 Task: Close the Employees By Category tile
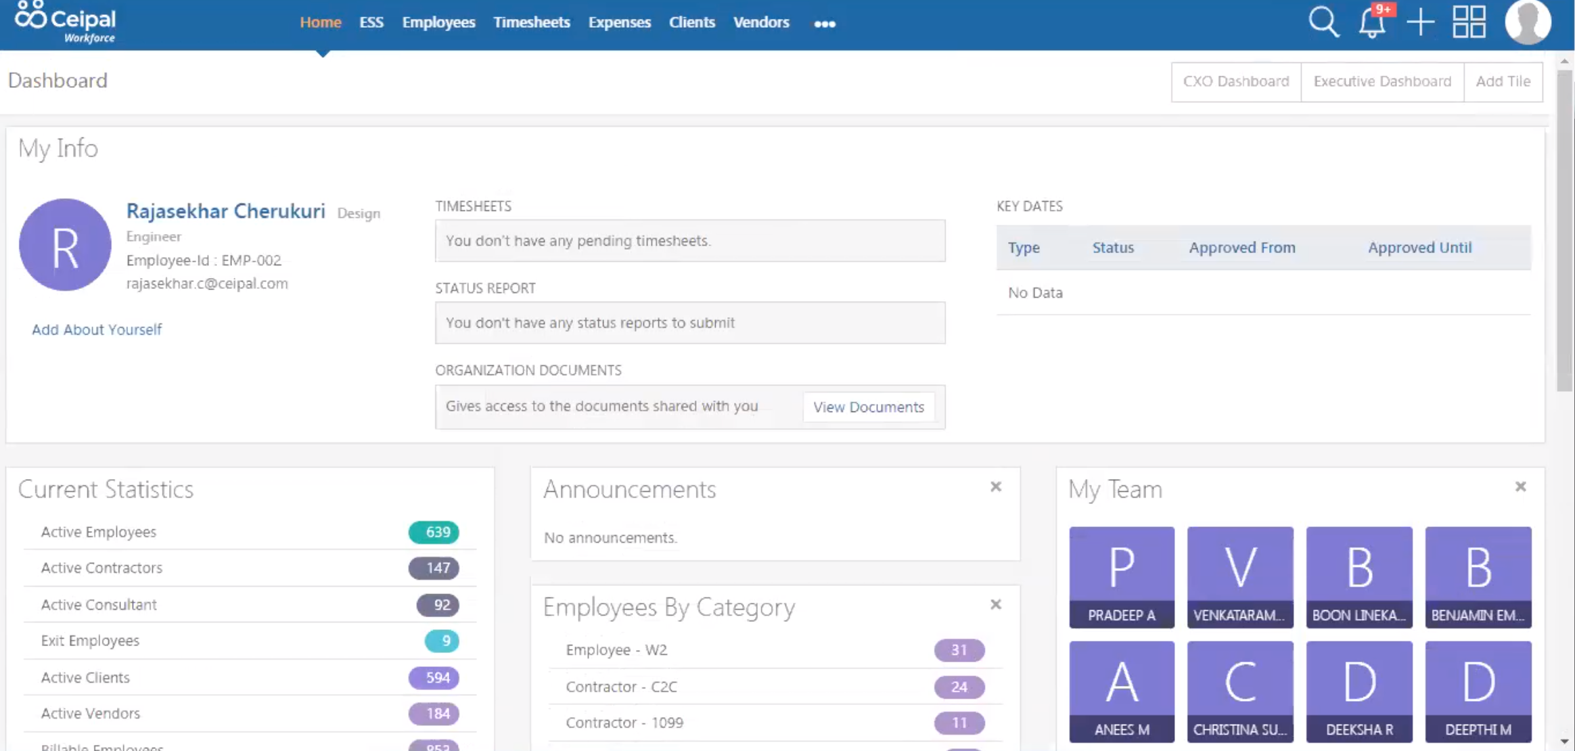(x=996, y=604)
